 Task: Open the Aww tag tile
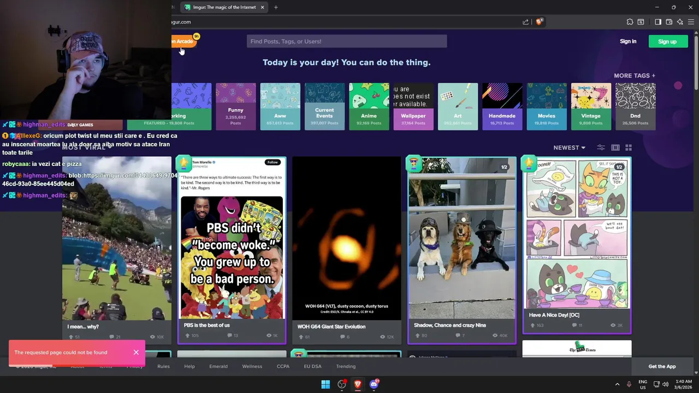tap(280, 106)
